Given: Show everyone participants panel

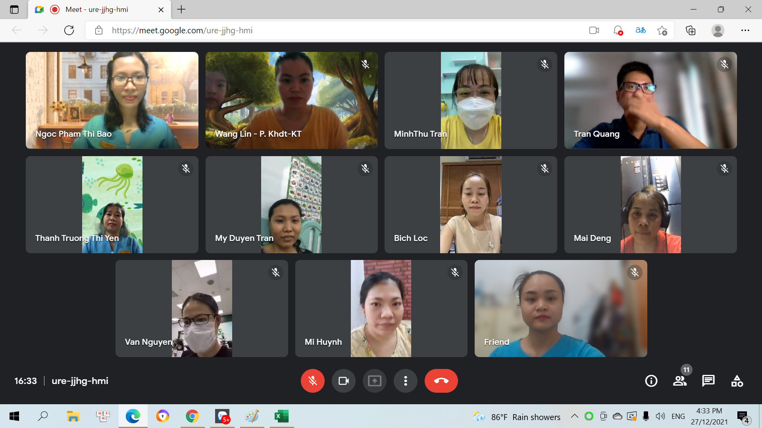Looking at the screenshot, I should pyautogui.click(x=679, y=381).
